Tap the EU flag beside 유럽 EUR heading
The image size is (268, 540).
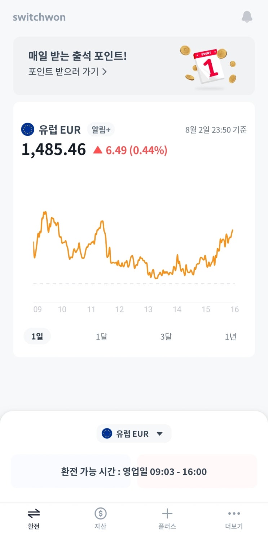pos(28,129)
